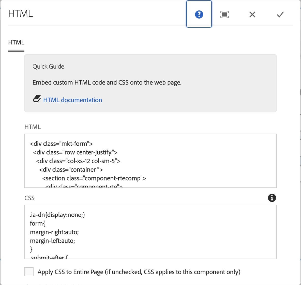
Task: Cancel the dialog with the X icon
Action: [x=252, y=14]
